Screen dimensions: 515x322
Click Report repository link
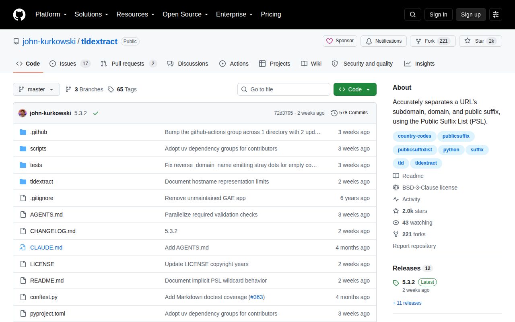pyautogui.click(x=414, y=246)
